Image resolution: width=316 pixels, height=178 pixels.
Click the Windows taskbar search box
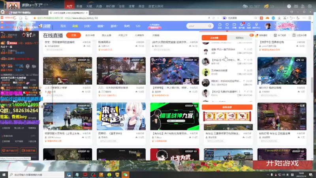pyautogui.click(x=36, y=174)
